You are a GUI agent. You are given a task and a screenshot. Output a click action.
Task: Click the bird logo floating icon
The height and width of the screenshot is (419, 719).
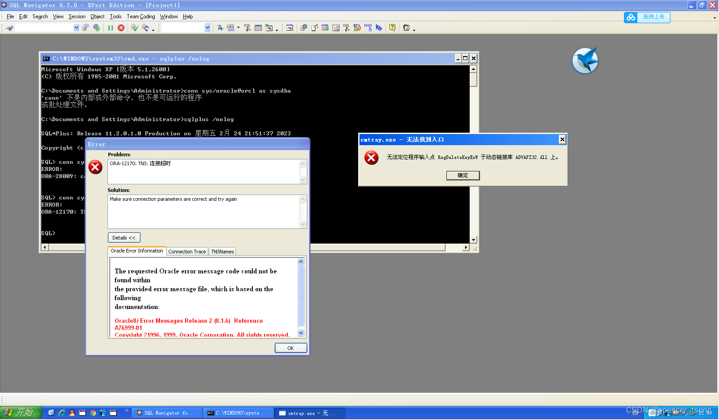585,61
